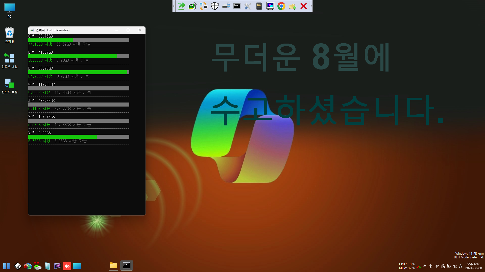
Task: Select the 윈도우 복원 desktop shortcut
Action: pos(10,86)
